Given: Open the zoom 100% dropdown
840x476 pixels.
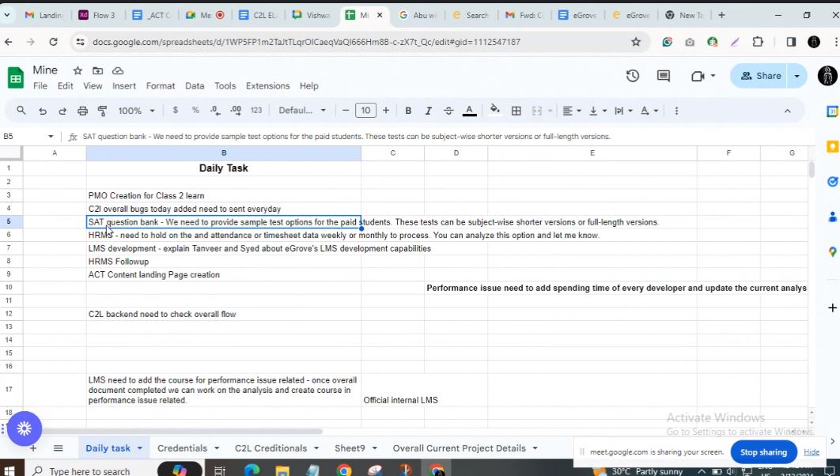Looking at the screenshot, I should pyautogui.click(x=136, y=110).
